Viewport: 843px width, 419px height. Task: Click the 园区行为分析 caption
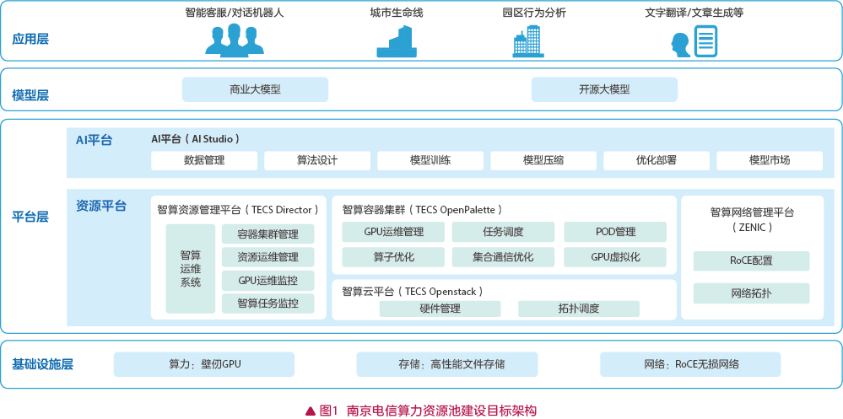(x=534, y=13)
